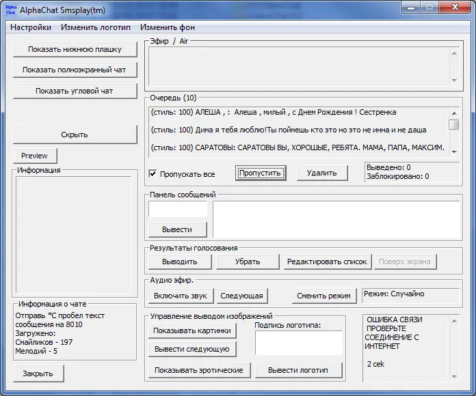Click Показать угловой чат button

(x=75, y=91)
